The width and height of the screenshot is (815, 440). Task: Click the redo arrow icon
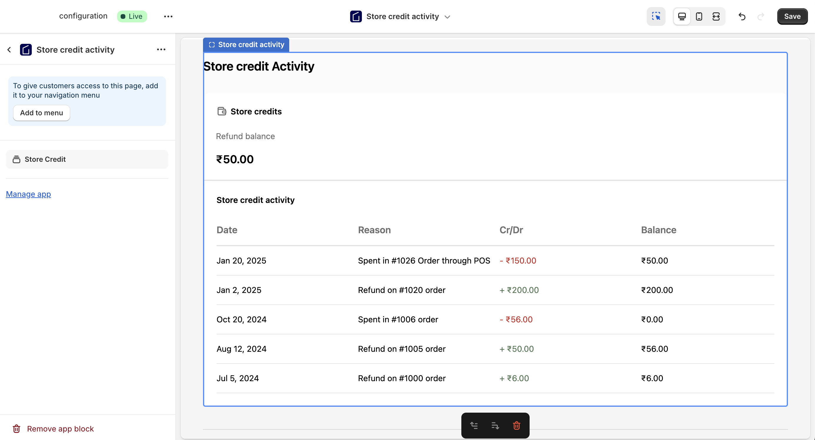point(761,16)
